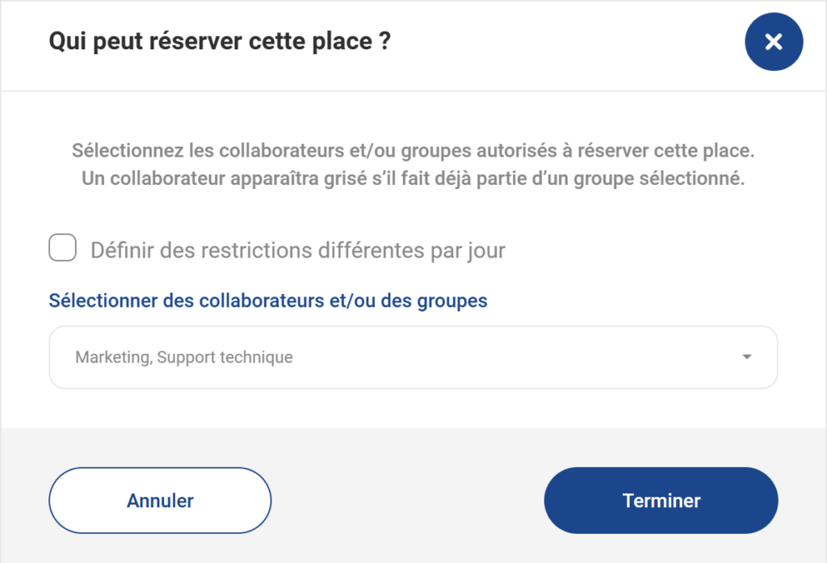Click the outlined Annuler button

coord(159,500)
